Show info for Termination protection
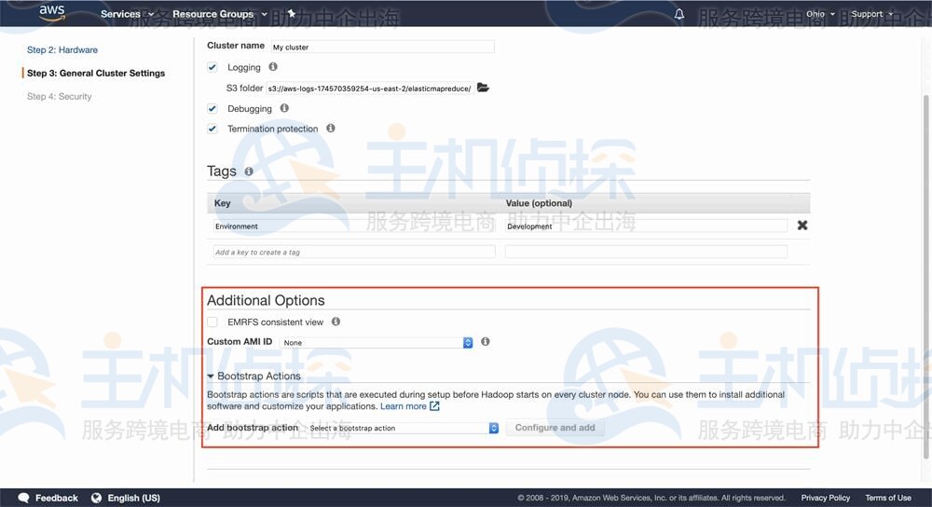 coord(331,128)
